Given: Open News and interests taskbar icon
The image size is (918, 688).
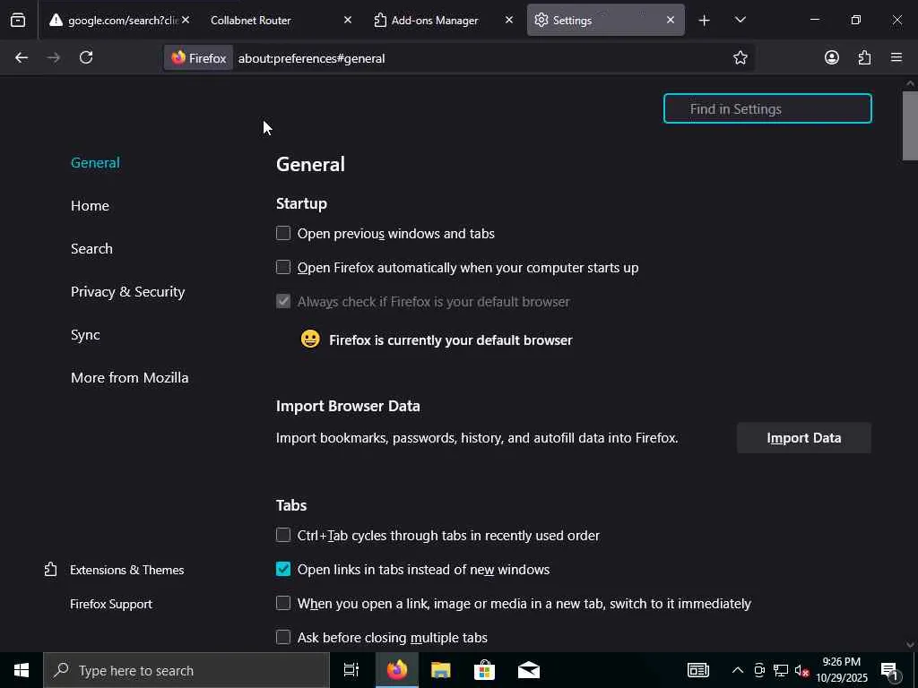Looking at the screenshot, I should (697, 670).
